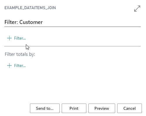146x116 pixels.
Task: Open the report Preview
Action: pyautogui.click(x=102, y=108)
